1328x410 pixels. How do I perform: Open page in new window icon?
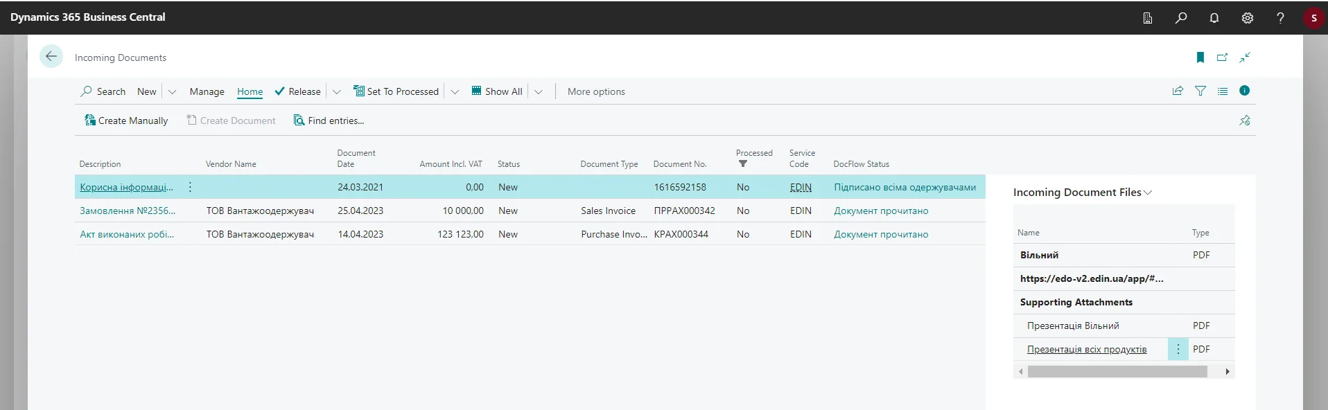pos(1223,57)
